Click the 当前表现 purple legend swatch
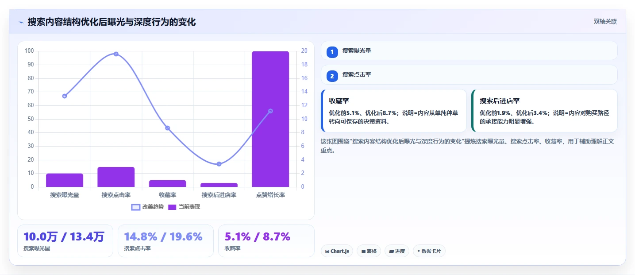Screen dimensions: 635x275 pyautogui.click(x=172, y=207)
